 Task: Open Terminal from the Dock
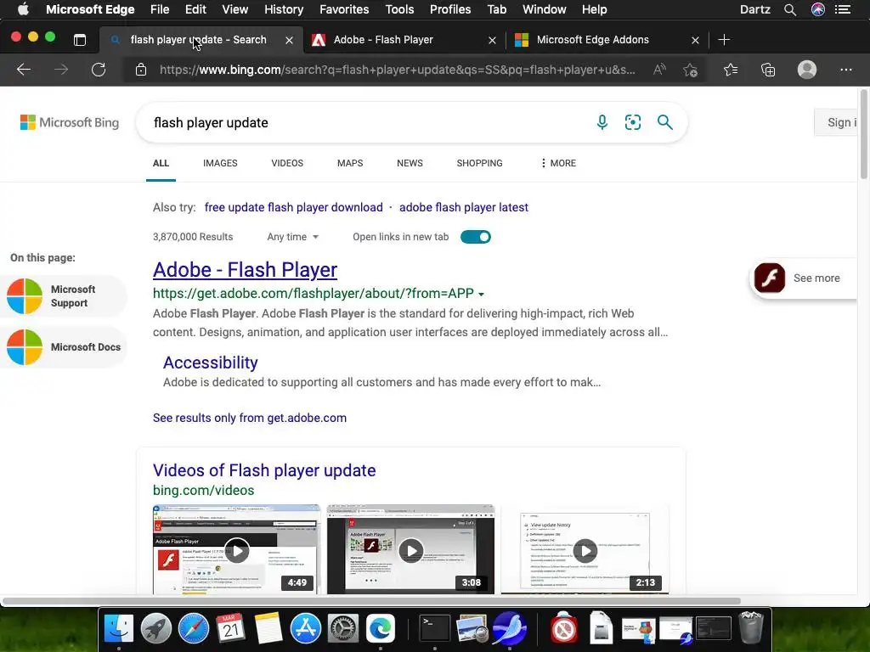point(434,628)
